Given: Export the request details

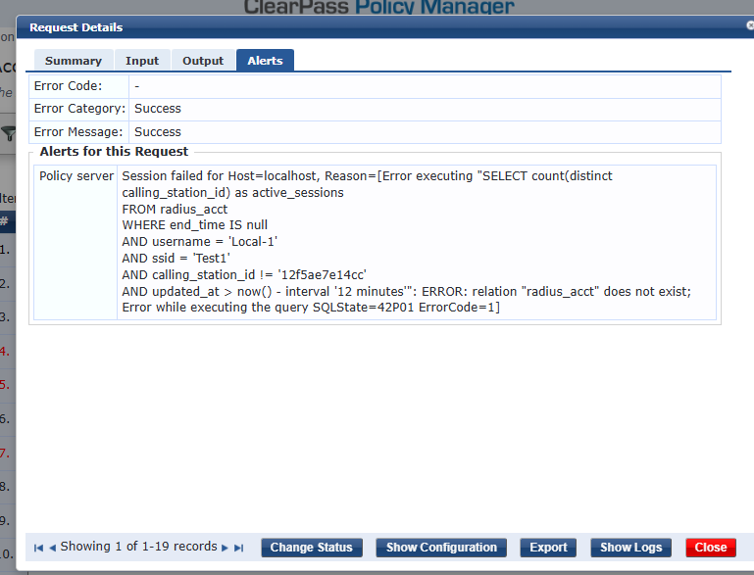Looking at the screenshot, I should click(x=548, y=548).
